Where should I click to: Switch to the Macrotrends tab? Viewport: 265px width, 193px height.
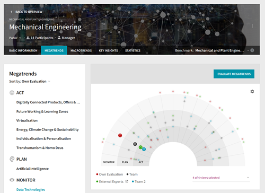tap(81, 50)
